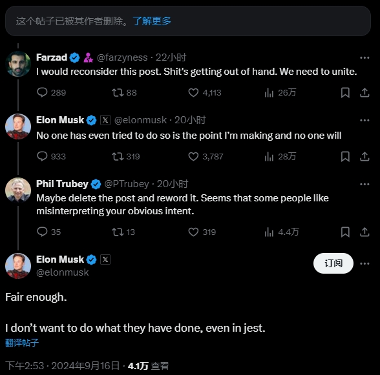This screenshot has height=375, width=380.
Task: Bookmark Elon Musk's 20-hour-old reply
Action: [x=345, y=157]
